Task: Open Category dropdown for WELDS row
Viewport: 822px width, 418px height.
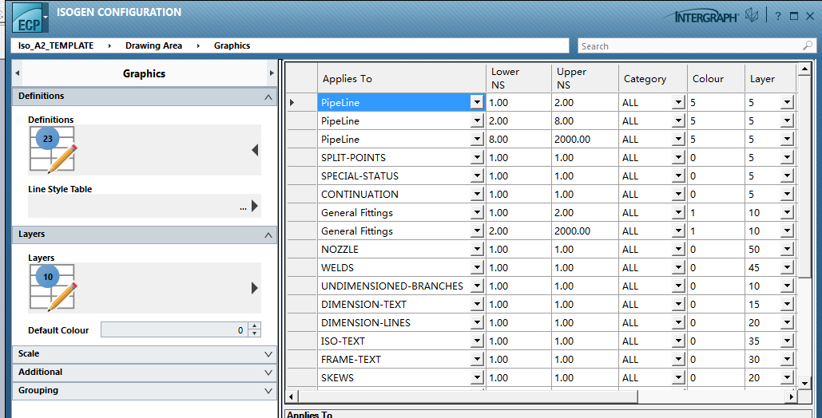Action: tap(678, 268)
